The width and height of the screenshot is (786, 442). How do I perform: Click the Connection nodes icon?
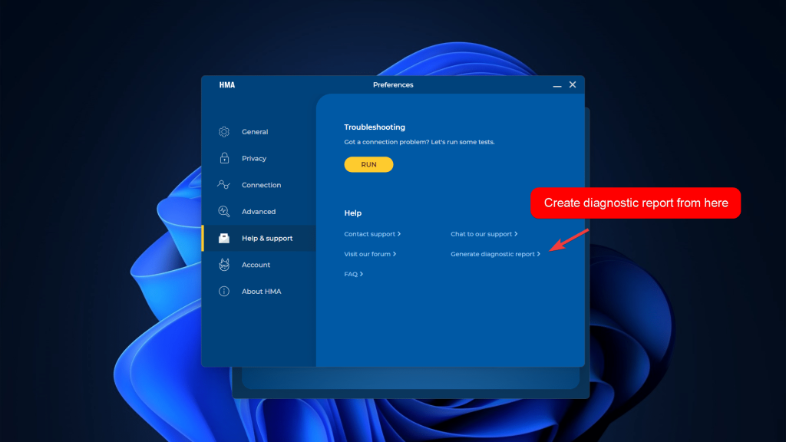pyautogui.click(x=223, y=185)
